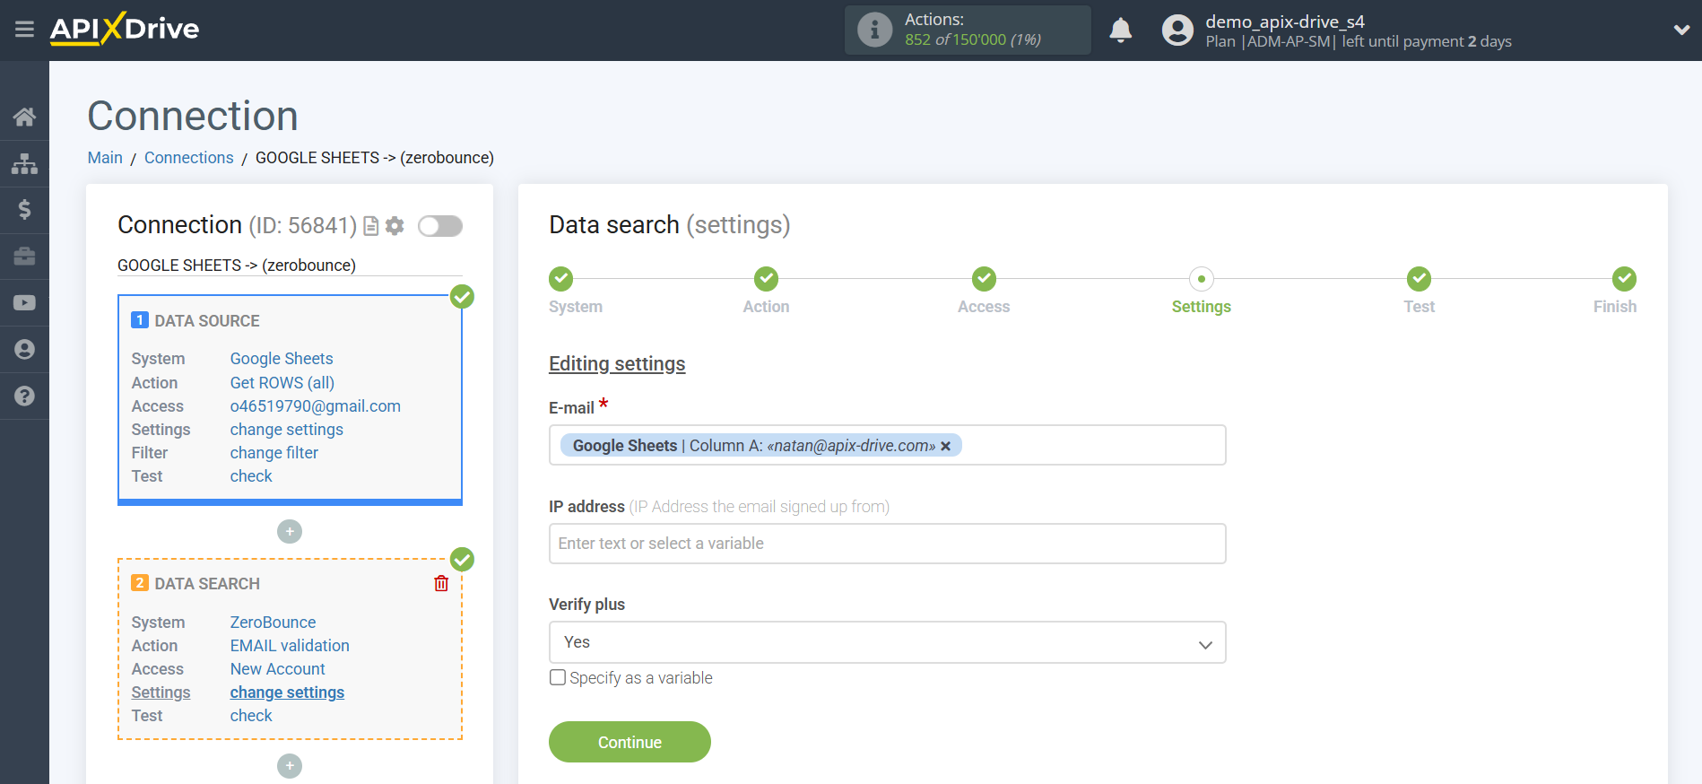Open the billing dollar sidebar icon
This screenshot has width=1702, height=784.
pos(24,210)
